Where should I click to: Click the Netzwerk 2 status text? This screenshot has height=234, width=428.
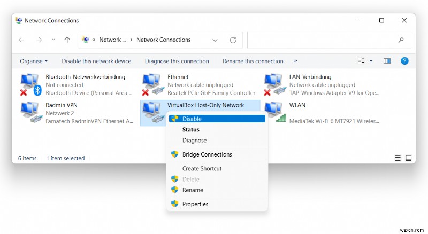click(60, 113)
